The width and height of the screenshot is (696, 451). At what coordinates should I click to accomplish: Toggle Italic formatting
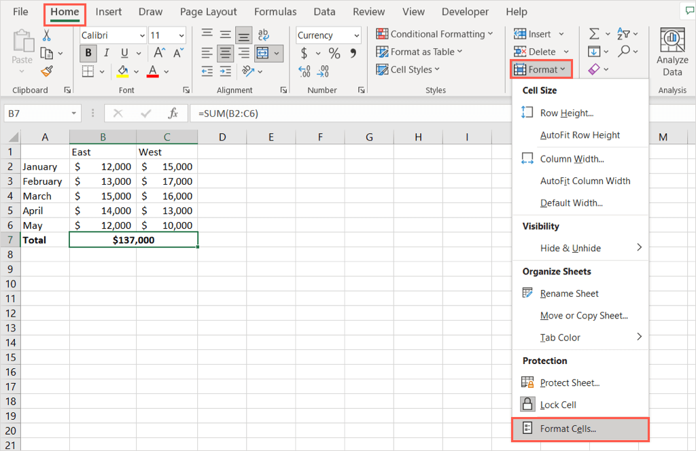tap(107, 53)
